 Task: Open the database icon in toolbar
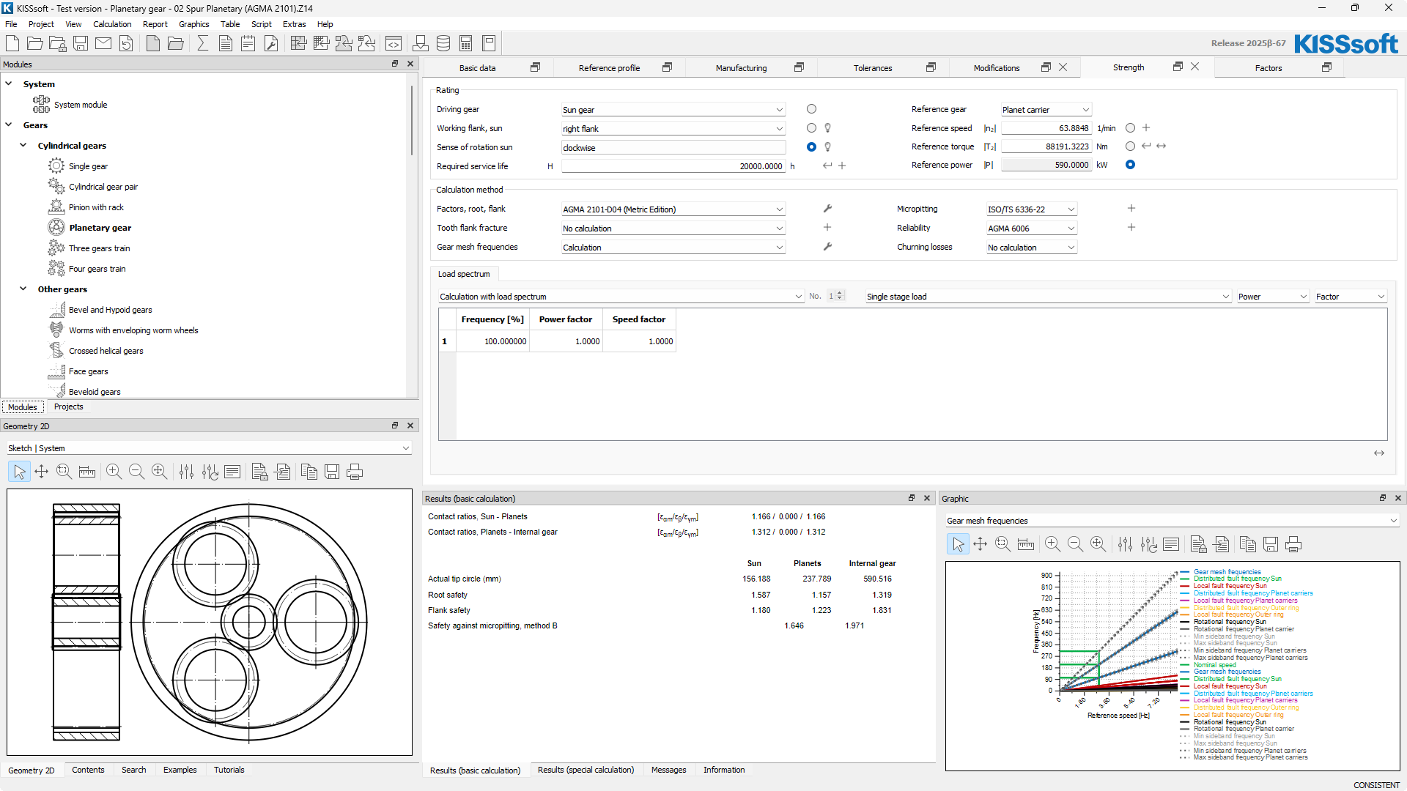443,43
